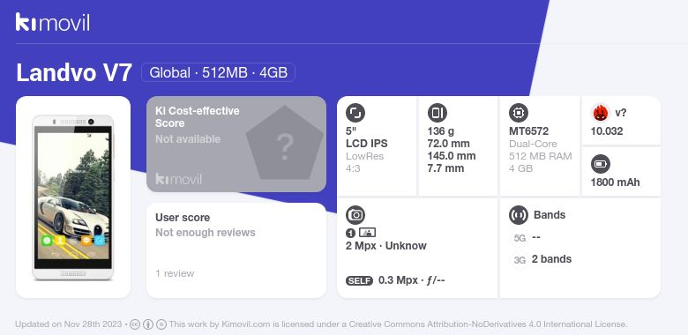
Task: Click the AnTuTu benchmark red icon
Action: [601, 113]
